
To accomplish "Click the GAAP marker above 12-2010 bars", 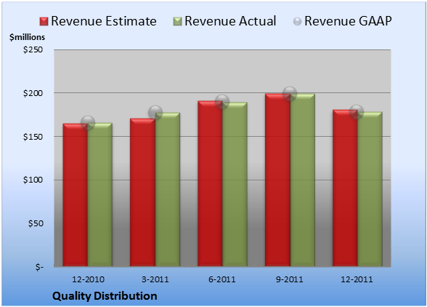I will (88, 122).
